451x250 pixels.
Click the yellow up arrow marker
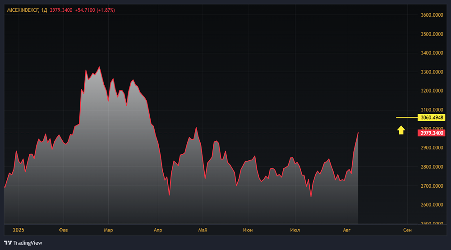(x=401, y=130)
